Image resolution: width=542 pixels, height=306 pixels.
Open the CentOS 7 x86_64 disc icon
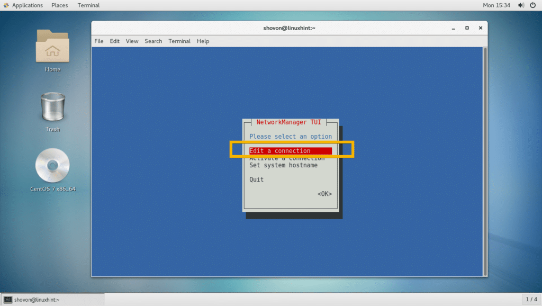click(x=52, y=166)
